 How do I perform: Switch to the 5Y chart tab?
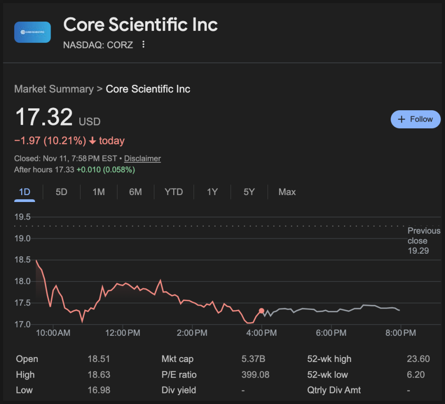point(249,192)
